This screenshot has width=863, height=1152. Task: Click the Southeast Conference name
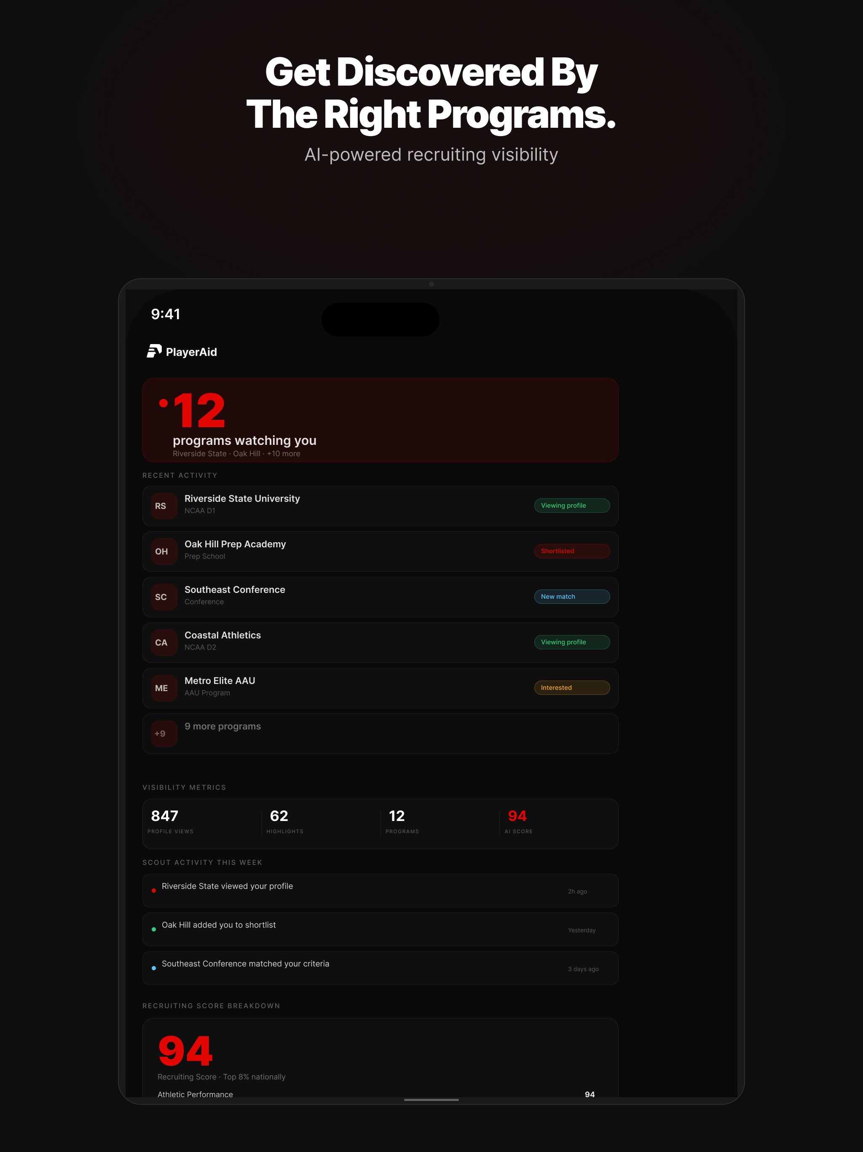click(235, 589)
